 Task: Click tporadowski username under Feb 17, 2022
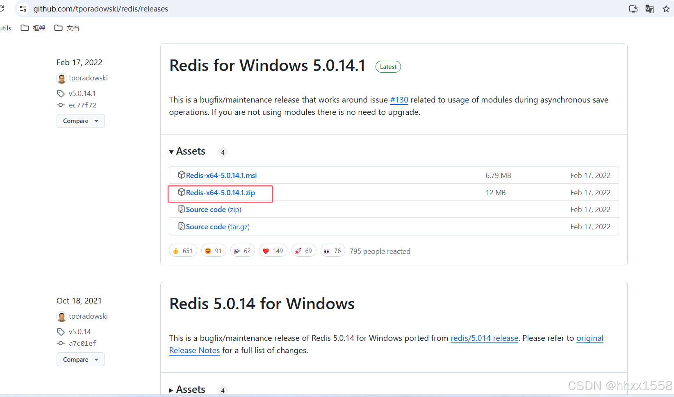pyautogui.click(x=88, y=78)
